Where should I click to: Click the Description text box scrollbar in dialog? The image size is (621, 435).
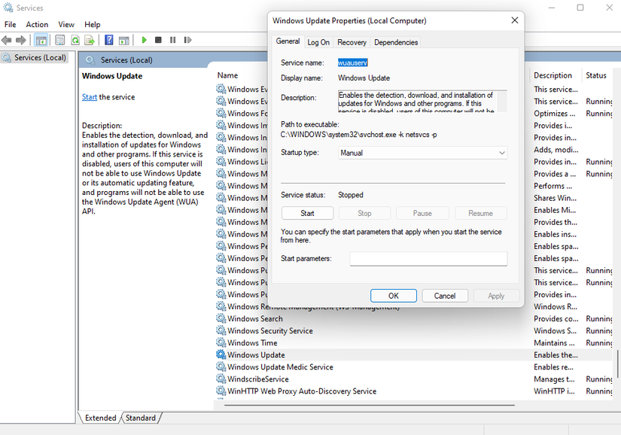point(502,102)
